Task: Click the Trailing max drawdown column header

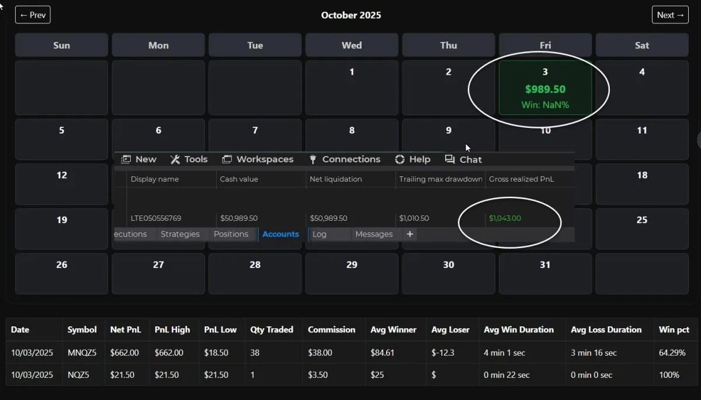Action: 440,179
